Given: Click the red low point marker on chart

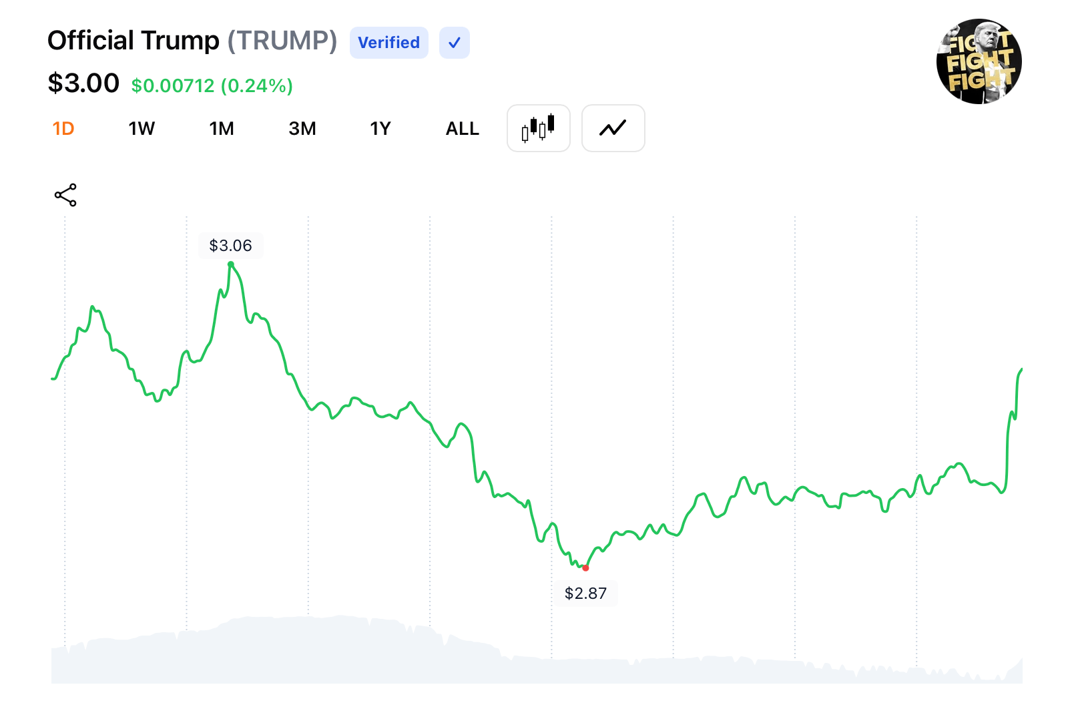Looking at the screenshot, I should pos(585,567).
